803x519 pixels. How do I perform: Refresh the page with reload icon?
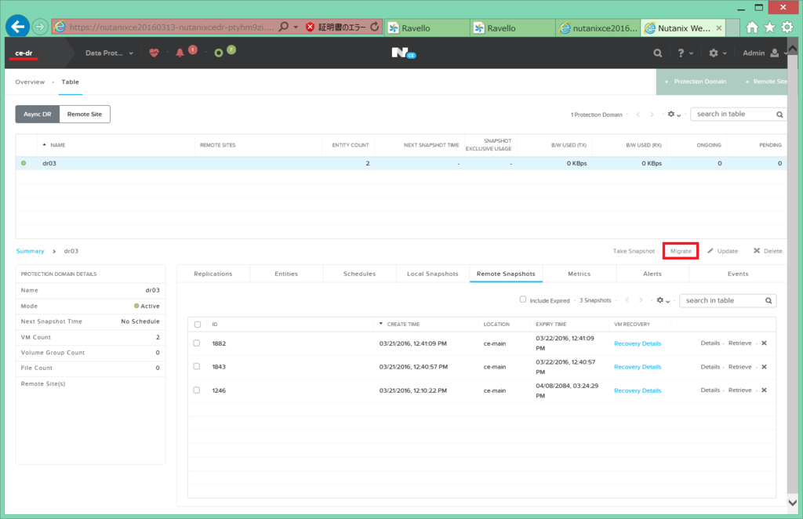pos(375,27)
